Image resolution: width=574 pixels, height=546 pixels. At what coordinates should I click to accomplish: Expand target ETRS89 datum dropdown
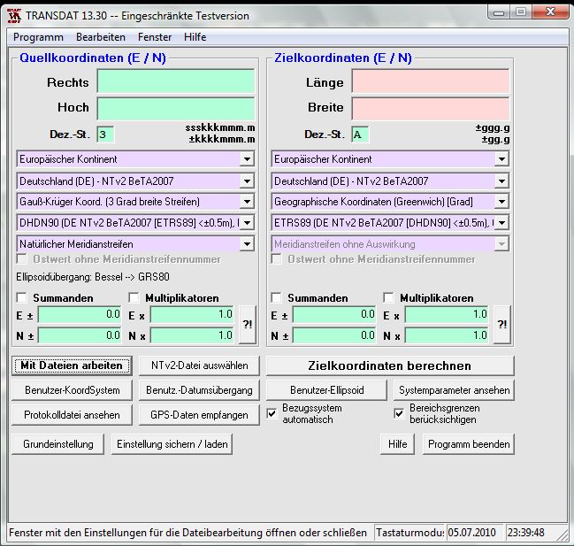click(x=501, y=223)
